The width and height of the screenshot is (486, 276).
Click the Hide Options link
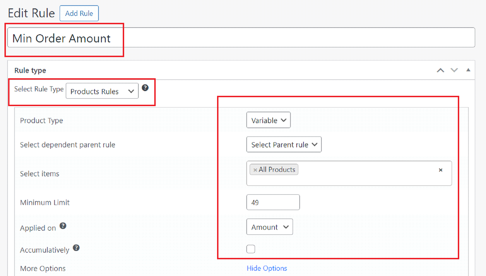tap(267, 268)
